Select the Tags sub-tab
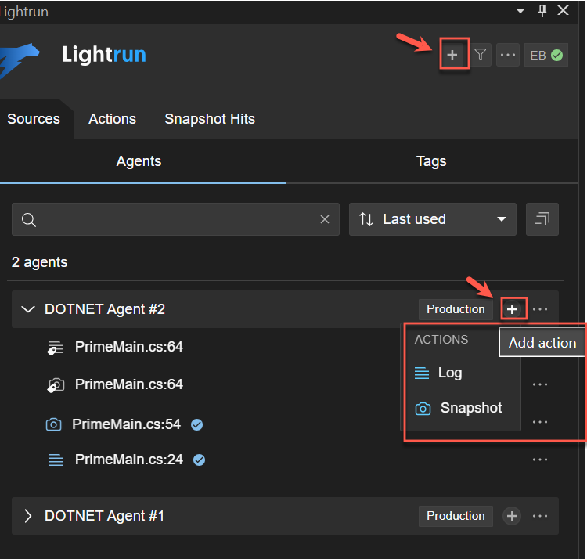 [x=431, y=161]
